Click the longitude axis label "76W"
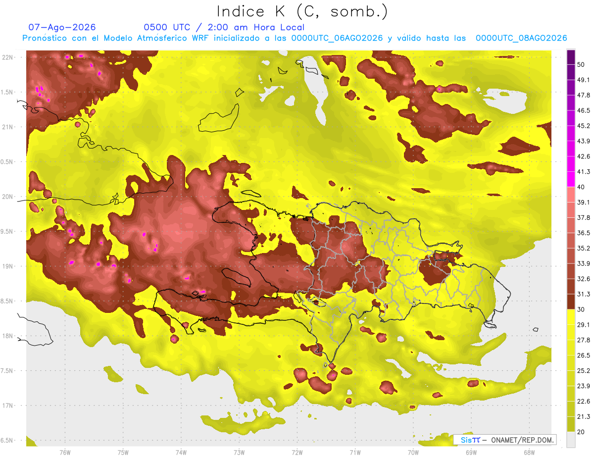This screenshot has width=594, height=459. click(x=65, y=453)
